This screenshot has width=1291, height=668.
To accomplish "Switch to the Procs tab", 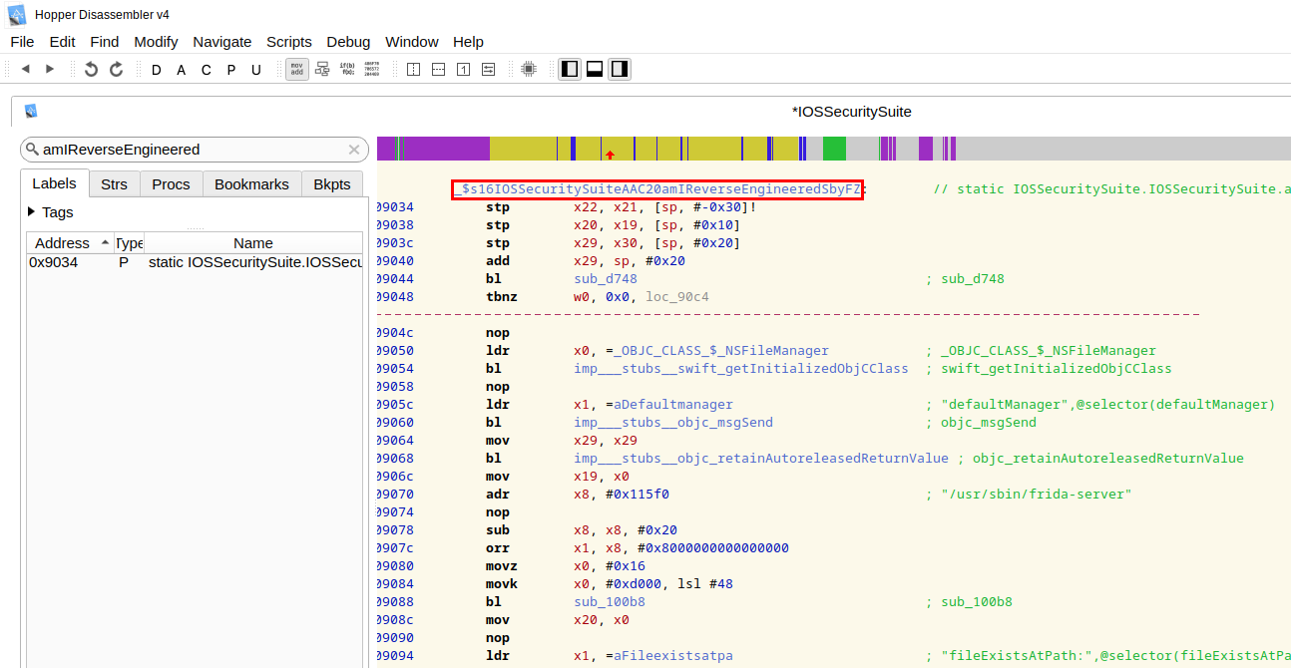I will click(x=171, y=183).
